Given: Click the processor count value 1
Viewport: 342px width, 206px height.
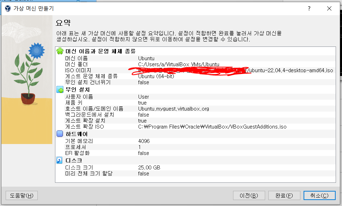Looking at the screenshot, I should tap(140, 147).
